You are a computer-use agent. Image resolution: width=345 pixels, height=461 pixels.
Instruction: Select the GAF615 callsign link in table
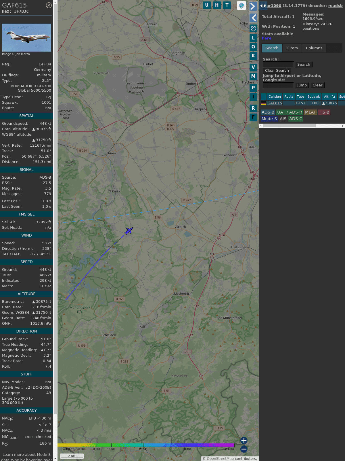tap(275, 103)
